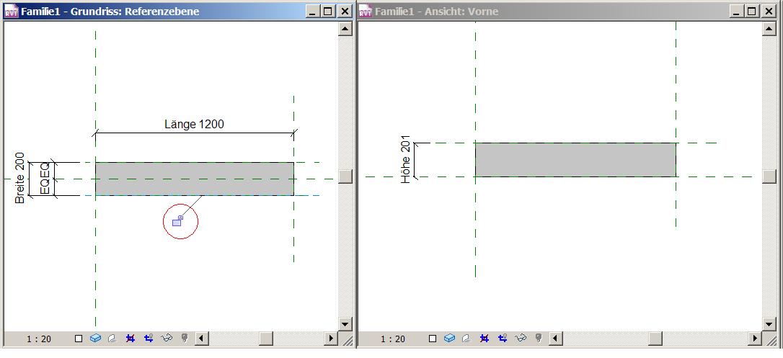Select the Breite 200 dimension label
This screenshot has width=783, height=358.
tap(19, 178)
